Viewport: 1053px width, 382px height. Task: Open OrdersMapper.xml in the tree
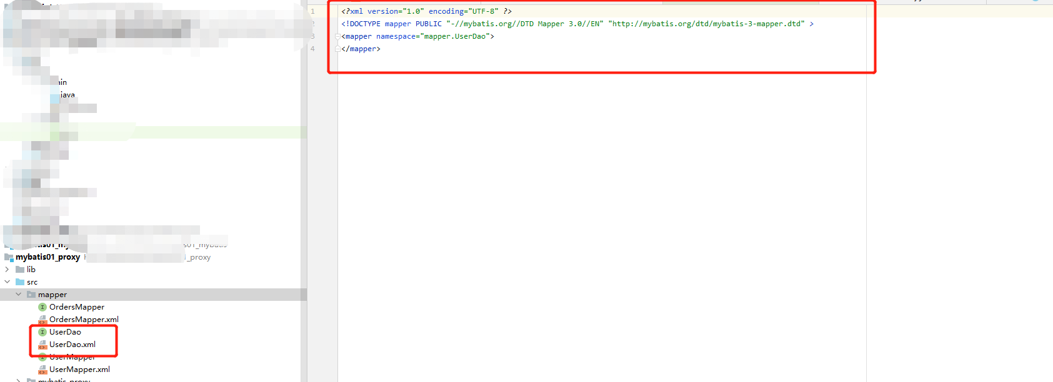pyautogui.click(x=84, y=320)
